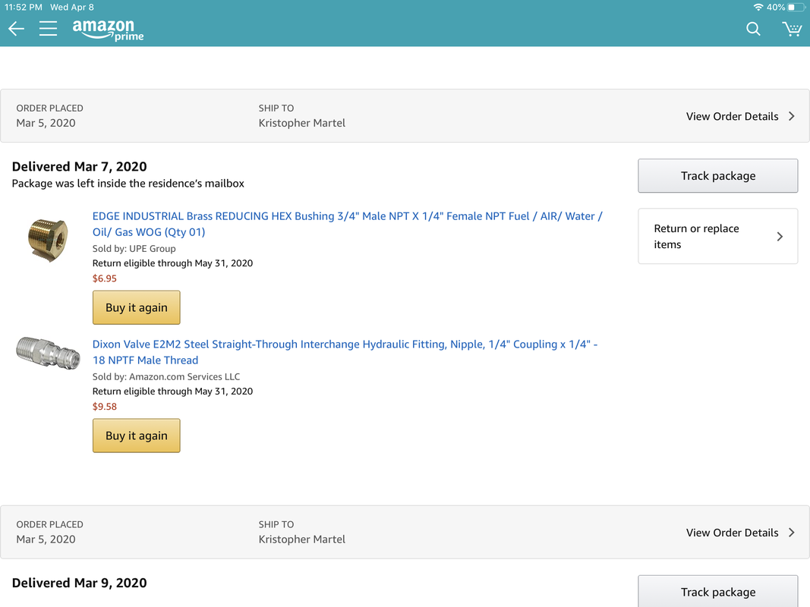Screen dimensions: 810x607
Task: Tap the Wi-Fi status icon
Action: coord(758,7)
